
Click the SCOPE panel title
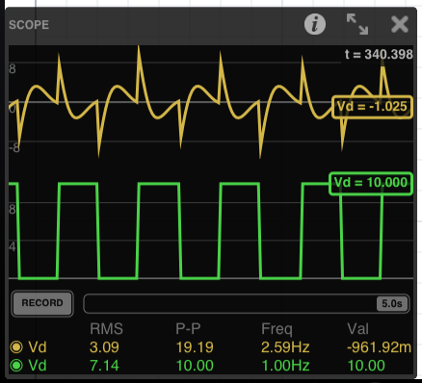point(29,25)
